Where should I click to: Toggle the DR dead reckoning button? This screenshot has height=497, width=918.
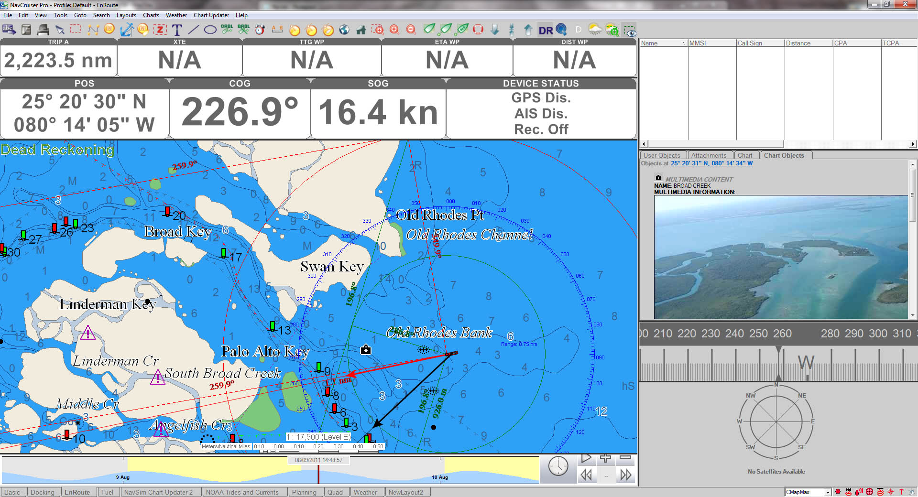[546, 30]
